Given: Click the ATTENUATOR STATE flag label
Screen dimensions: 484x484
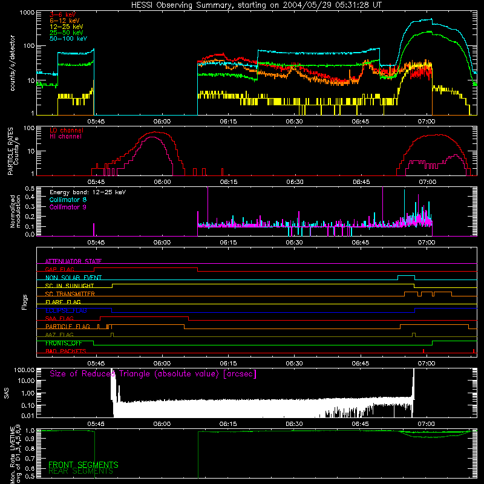Looking at the screenshot, I should tap(73, 261).
